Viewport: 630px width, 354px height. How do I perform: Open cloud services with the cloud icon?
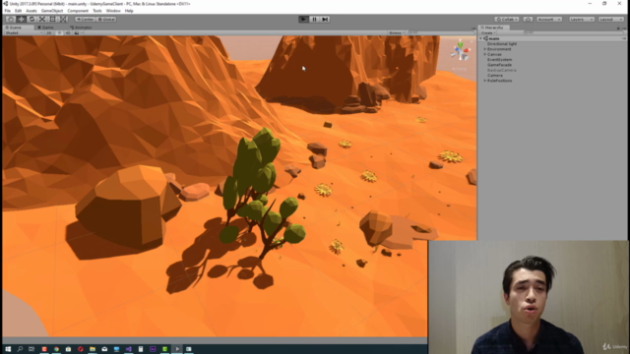tap(528, 20)
